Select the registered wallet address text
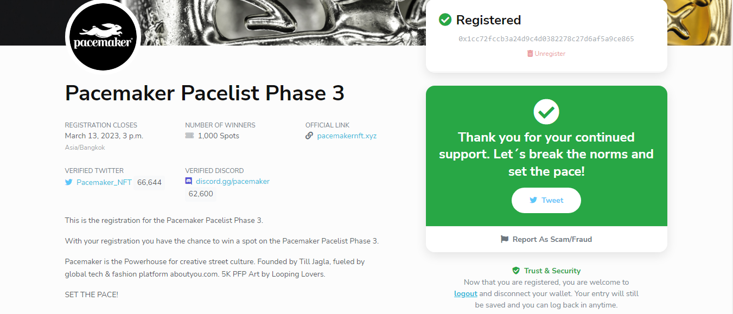 (x=546, y=39)
